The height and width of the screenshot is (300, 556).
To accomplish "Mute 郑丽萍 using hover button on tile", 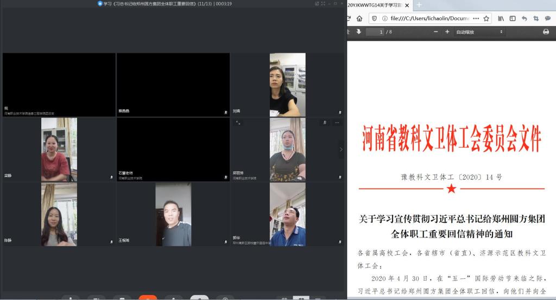I will point(325,122).
